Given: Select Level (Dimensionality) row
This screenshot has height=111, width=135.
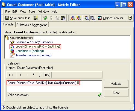Looking at the screenshot, I should pos(35,46).
